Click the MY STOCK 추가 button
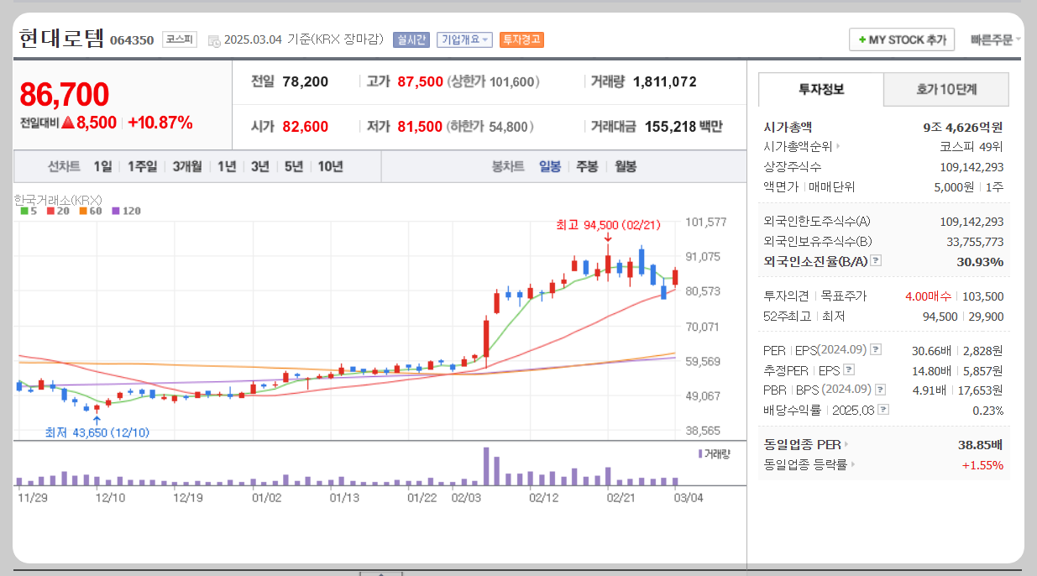Viewport: 1037px width, 576px height. pyautogui.click(x=901, y=39)
